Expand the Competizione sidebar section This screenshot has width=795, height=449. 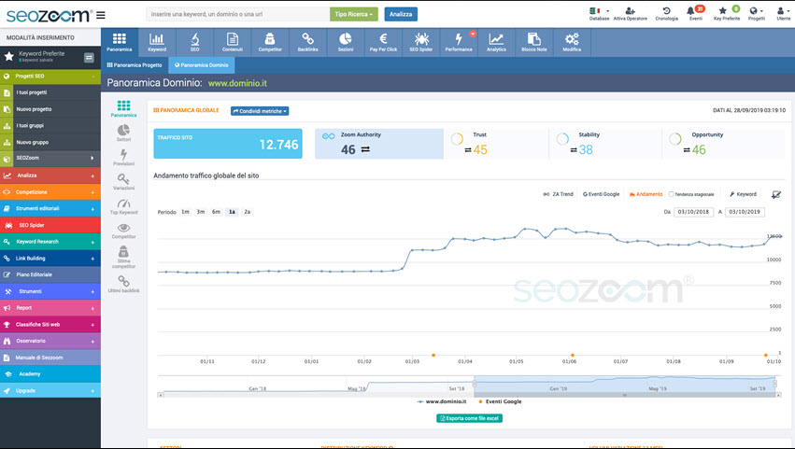[x=50, y=192]
